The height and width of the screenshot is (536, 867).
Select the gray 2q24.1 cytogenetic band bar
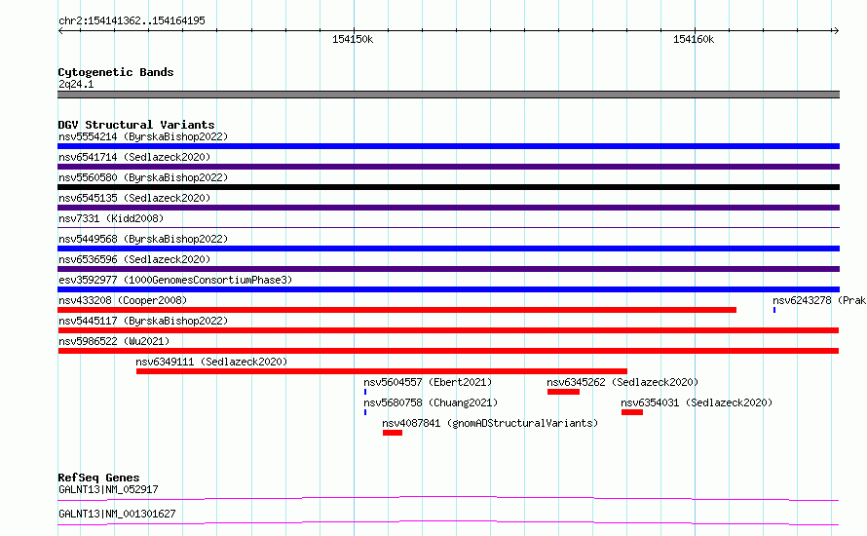pos(448,95)
